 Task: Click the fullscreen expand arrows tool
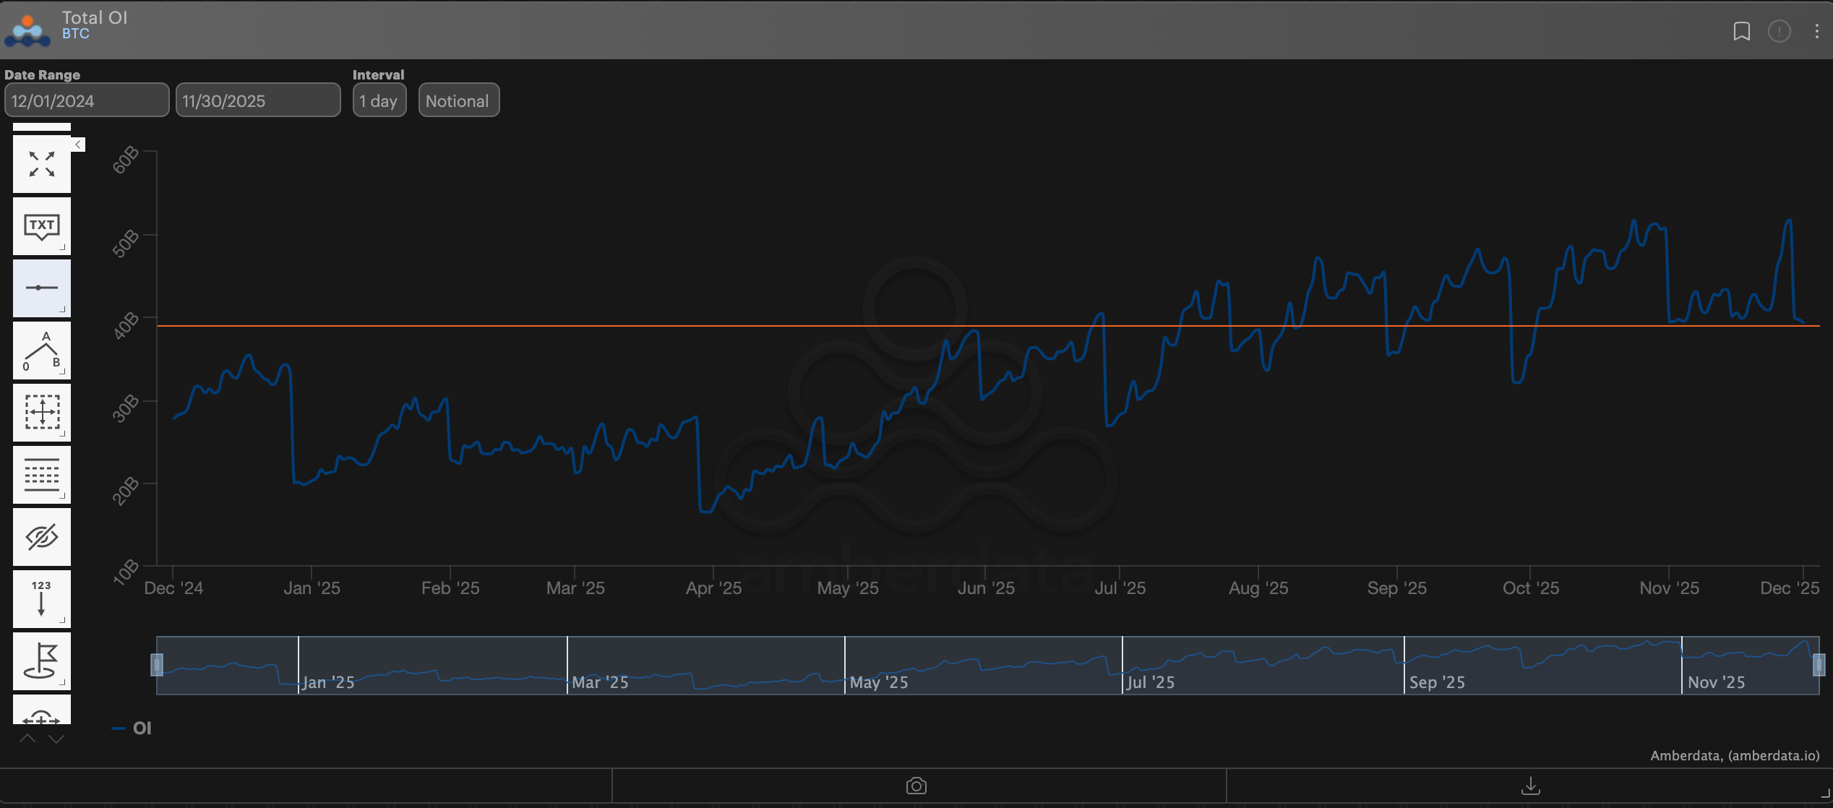pos(42,164)
